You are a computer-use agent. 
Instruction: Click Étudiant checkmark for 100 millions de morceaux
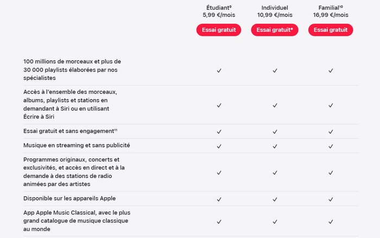click(219, 70)
